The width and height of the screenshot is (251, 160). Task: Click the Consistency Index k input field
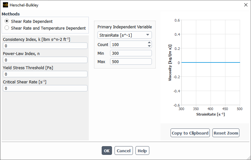(45, 46)
